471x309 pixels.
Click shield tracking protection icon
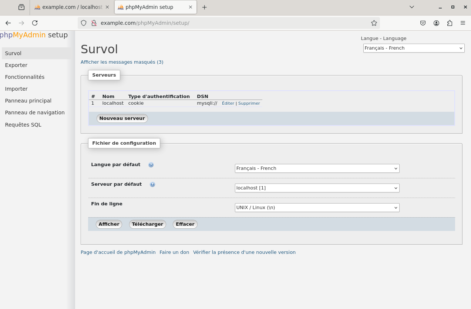tap(84, 23)
